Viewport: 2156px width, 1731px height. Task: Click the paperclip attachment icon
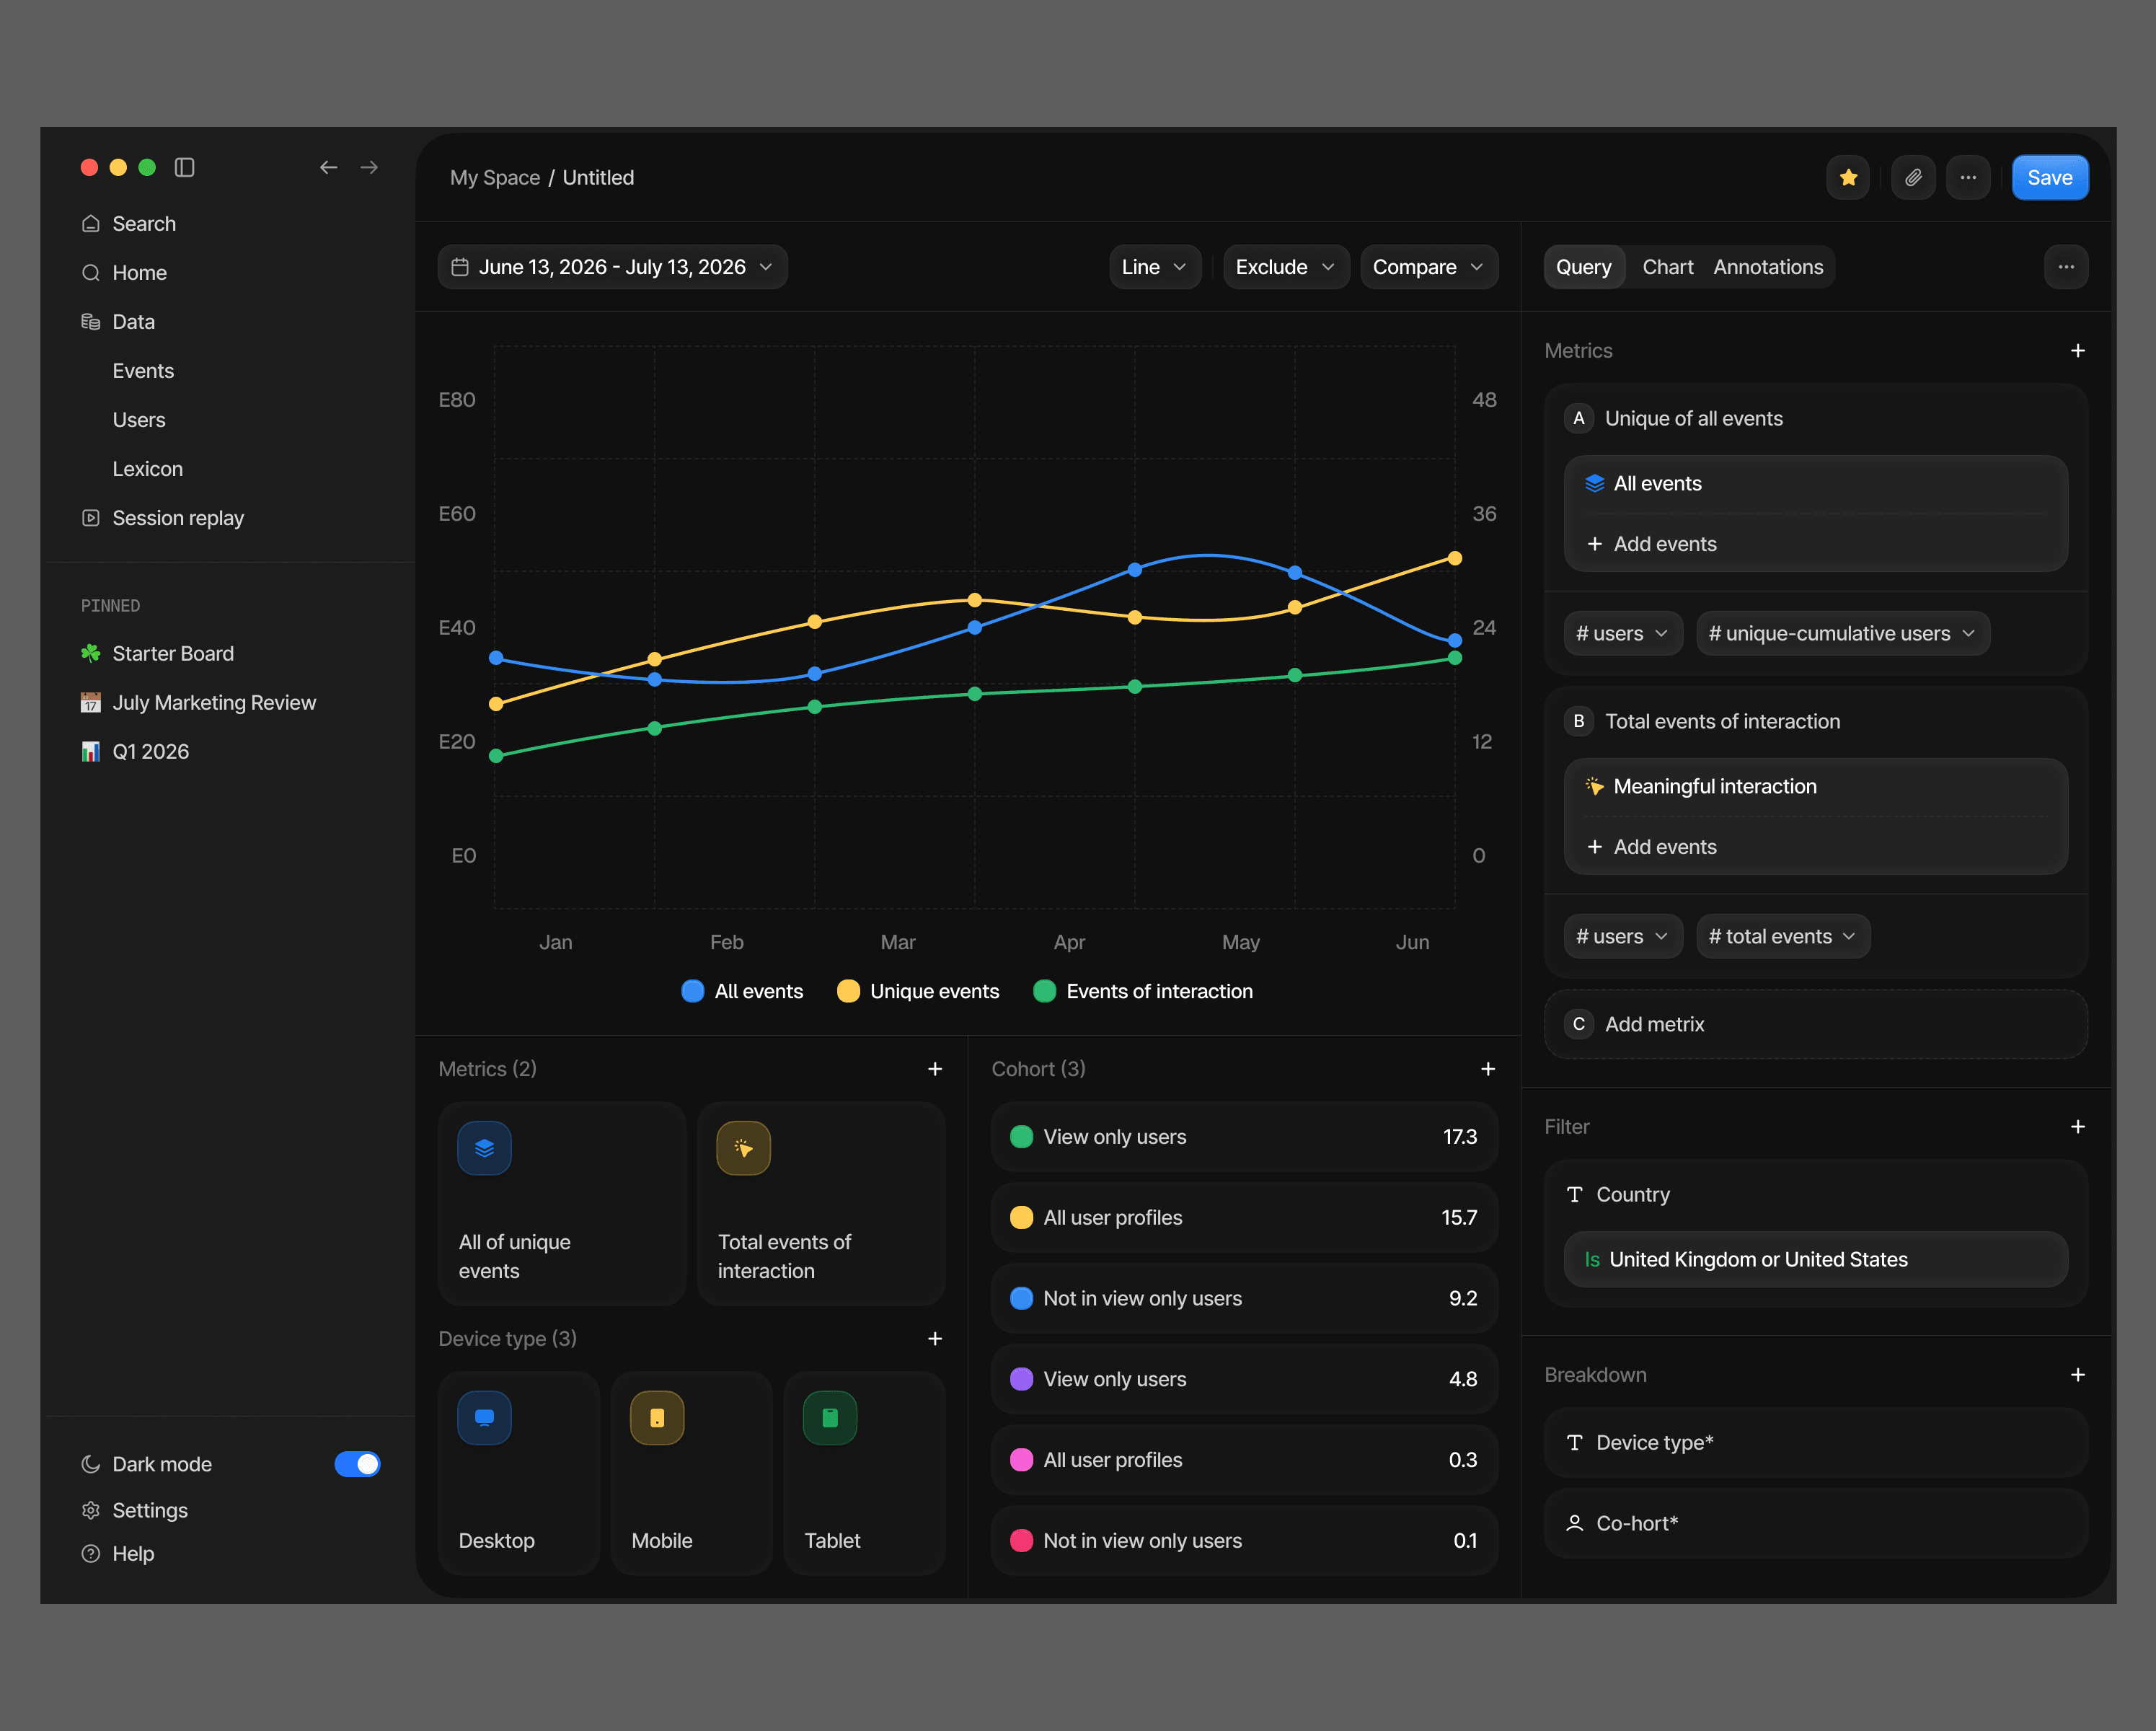click(1912, 178)
